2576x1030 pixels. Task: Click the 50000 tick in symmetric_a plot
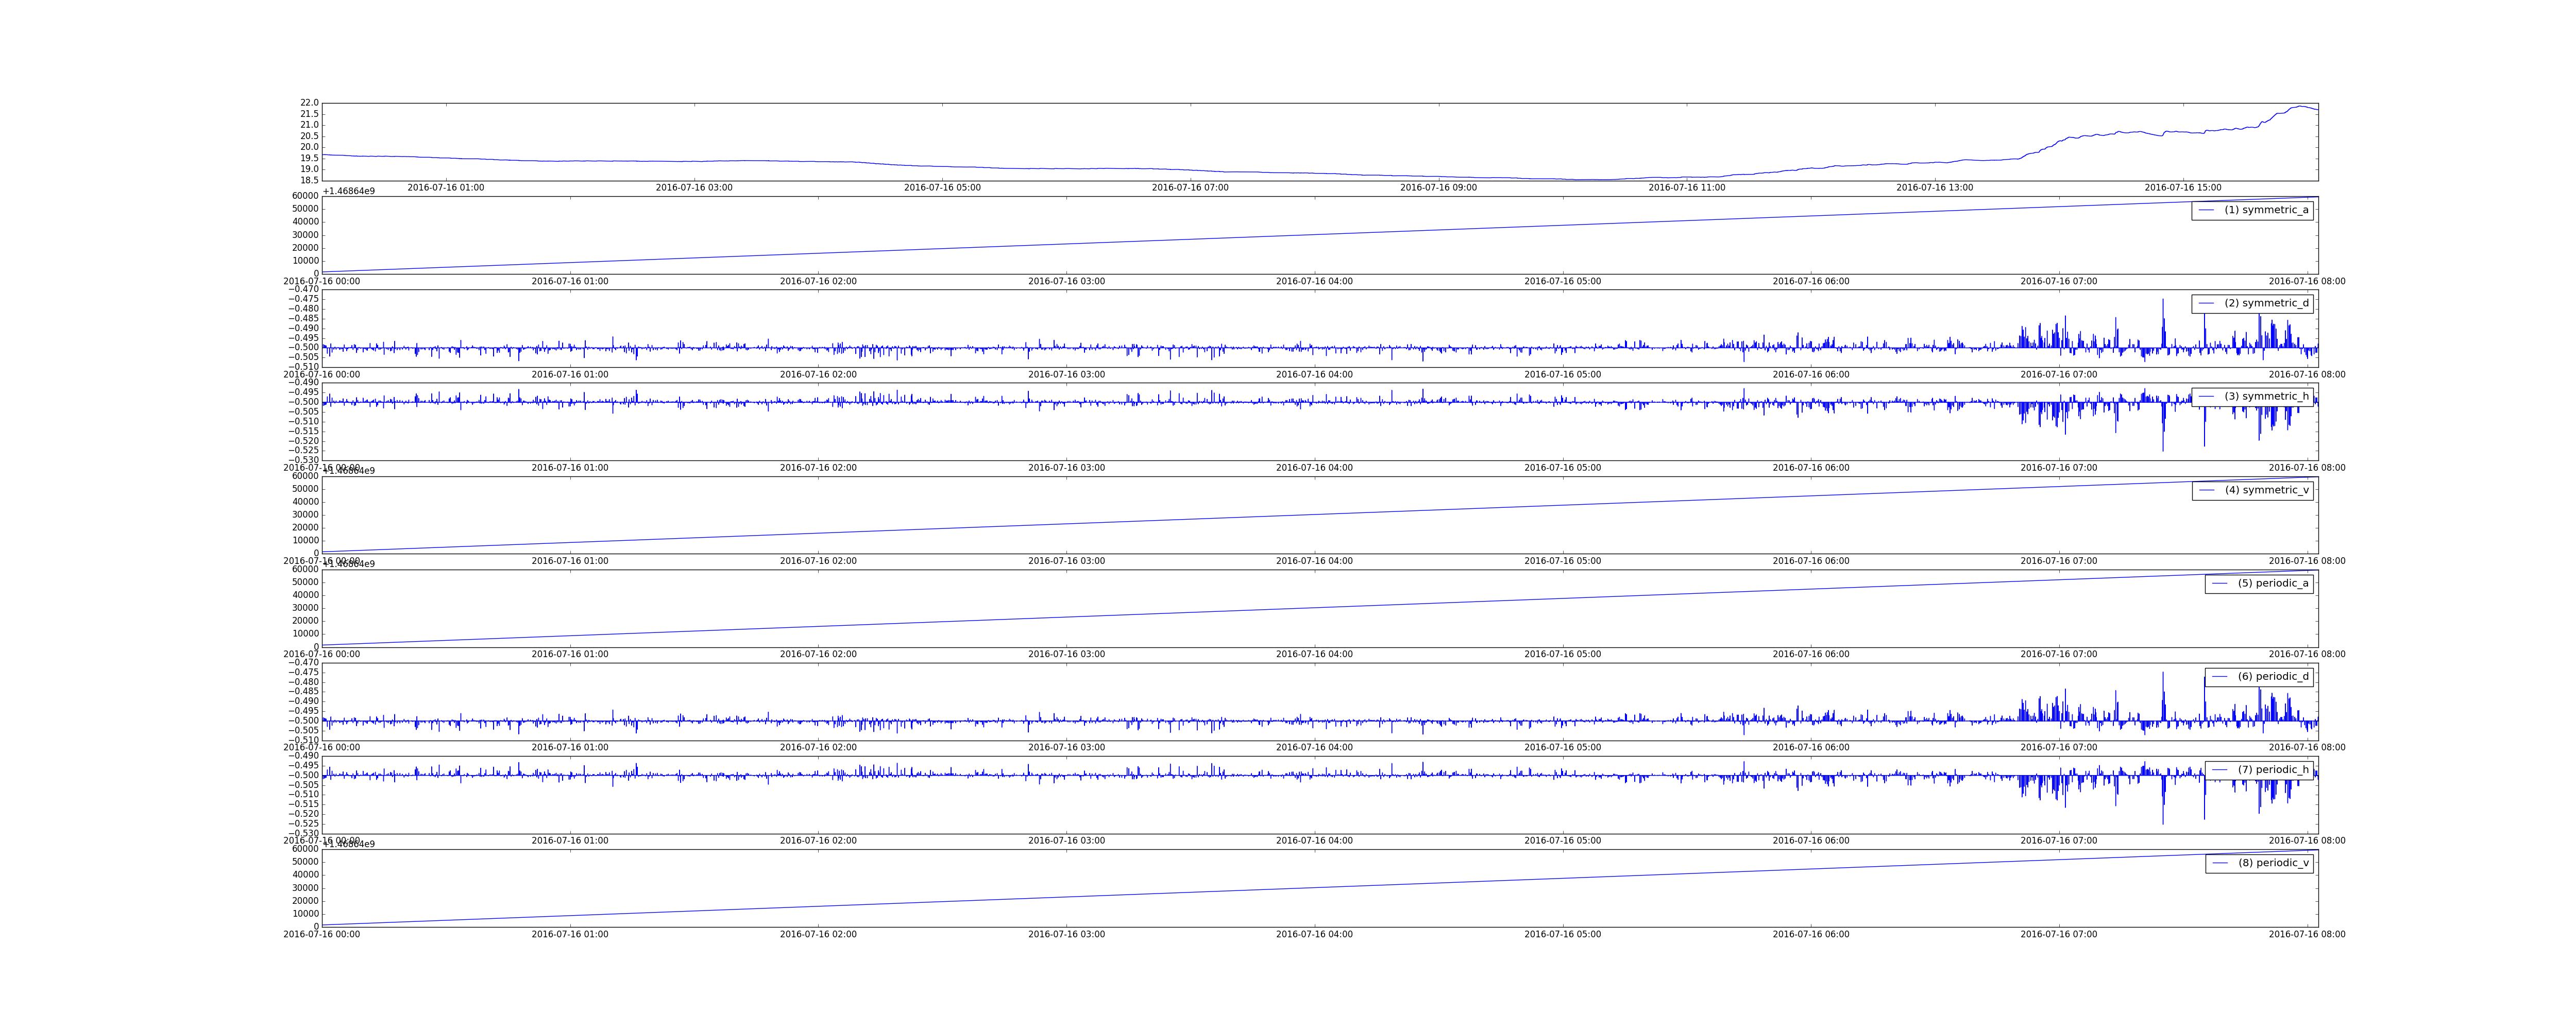[x=305, y=209]
